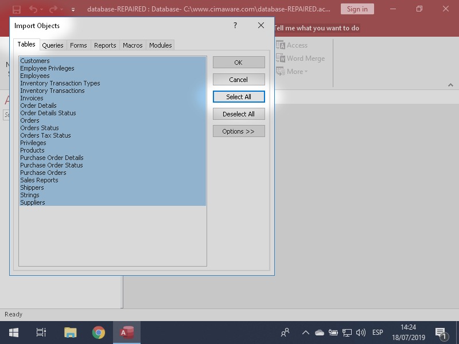This screenshot has height=344, width=459.
Task: Show hidden system tray icons
Action: click(x=306, y=333)
